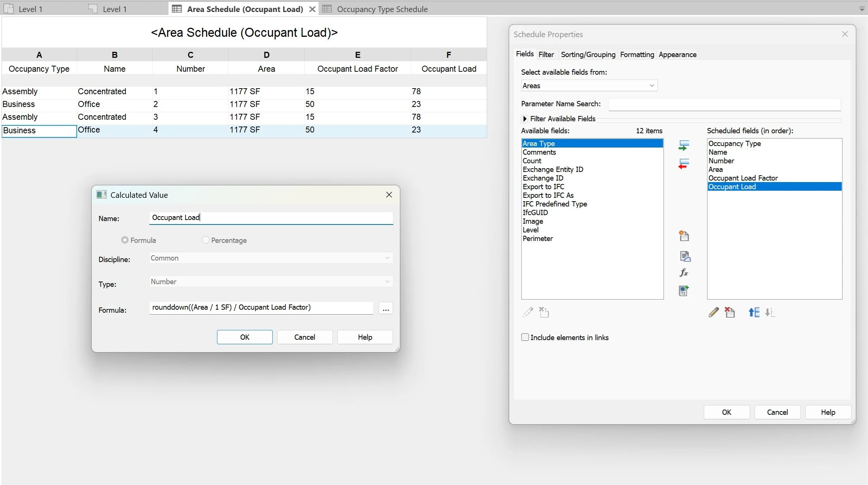Switch to the Sorting/Grouping tab
The image size is (868, 485).
(x=588, y=54)
